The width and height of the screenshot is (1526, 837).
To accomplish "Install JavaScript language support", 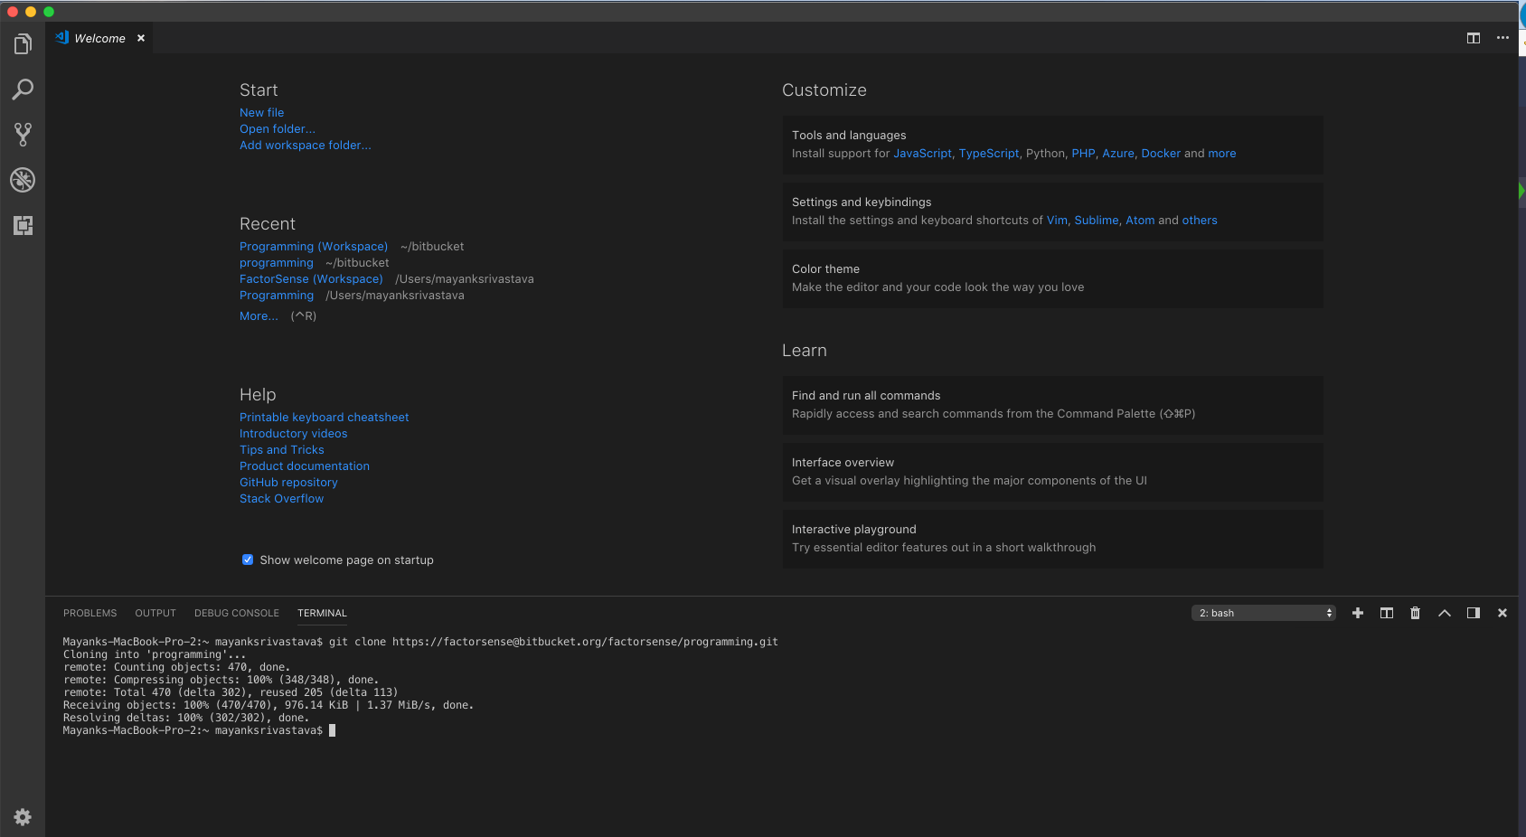I will 922,154.
